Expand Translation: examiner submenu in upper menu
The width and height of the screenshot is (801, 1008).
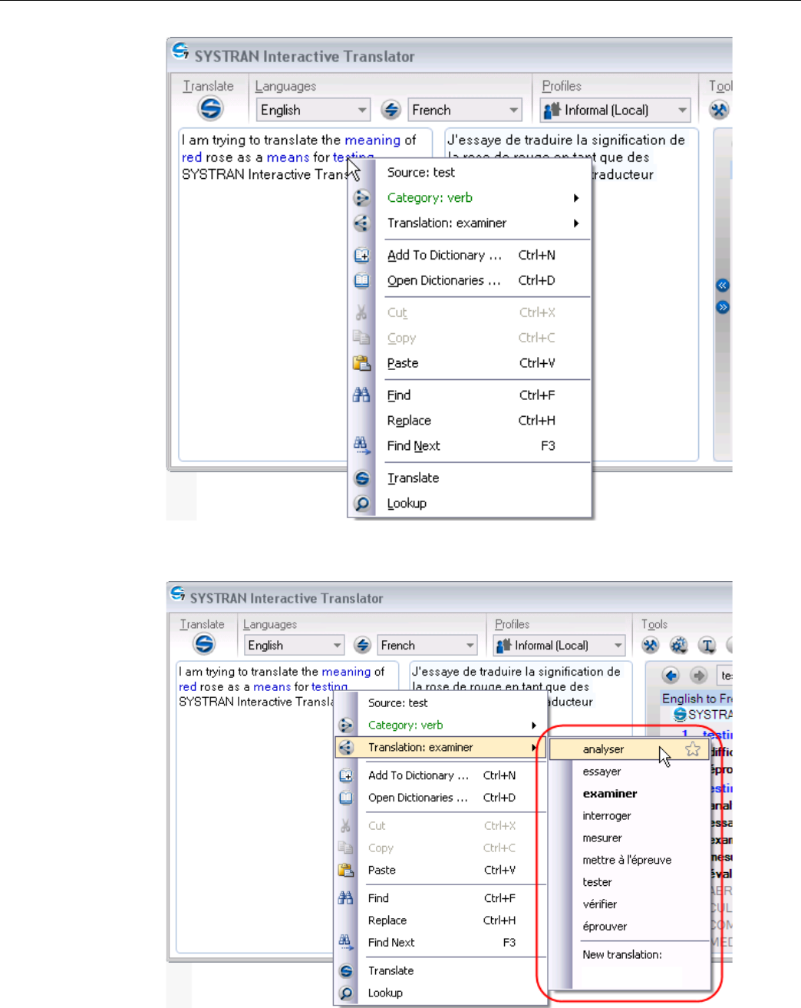(x=483, y=223)
